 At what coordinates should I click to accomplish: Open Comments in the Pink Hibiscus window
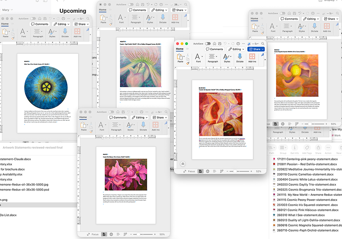click(118, 117)
